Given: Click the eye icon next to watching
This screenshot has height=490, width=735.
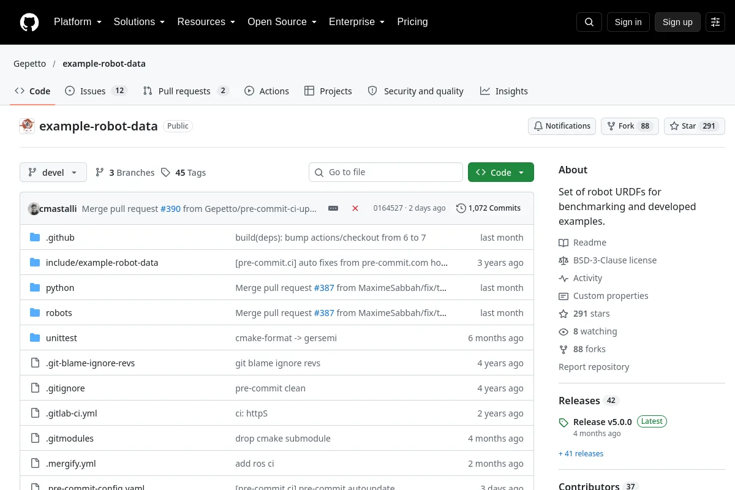Looking at the screenshot, I should [x=563, y=331].
